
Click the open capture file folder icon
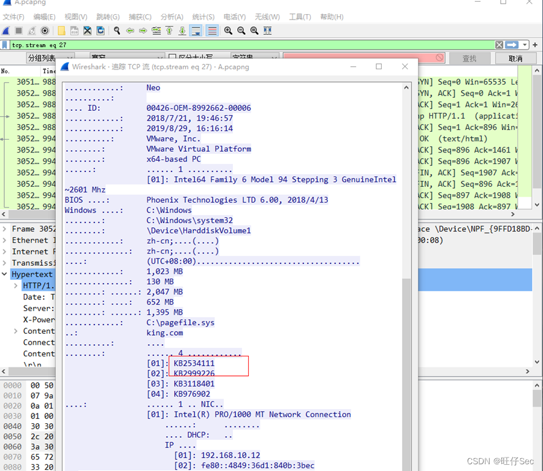[61, 31]
